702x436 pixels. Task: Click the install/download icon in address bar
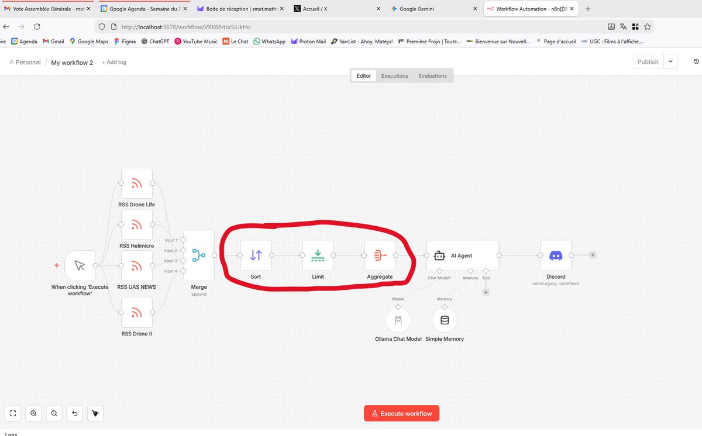611,26
